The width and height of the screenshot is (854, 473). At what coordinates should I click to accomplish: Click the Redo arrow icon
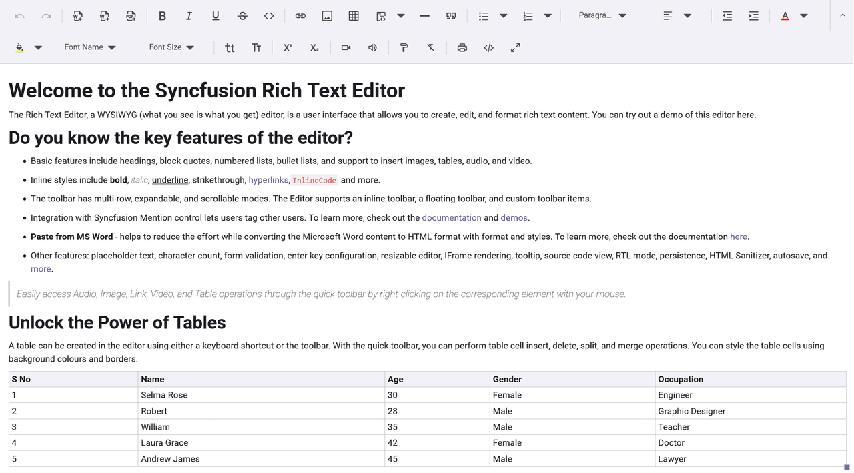point(46,15)
